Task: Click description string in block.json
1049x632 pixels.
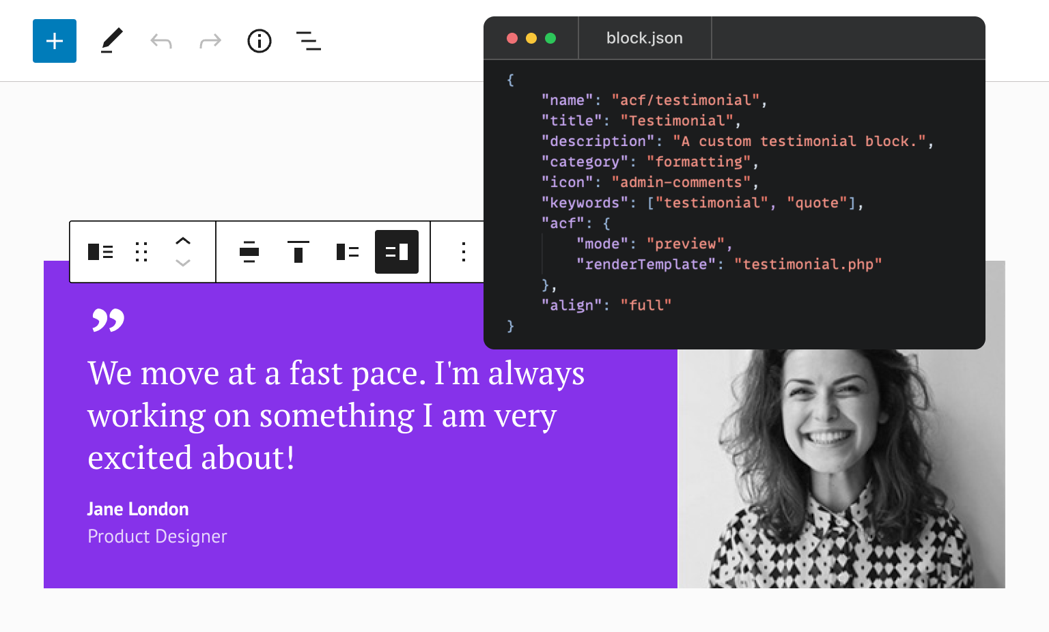Action: point(799,141)
